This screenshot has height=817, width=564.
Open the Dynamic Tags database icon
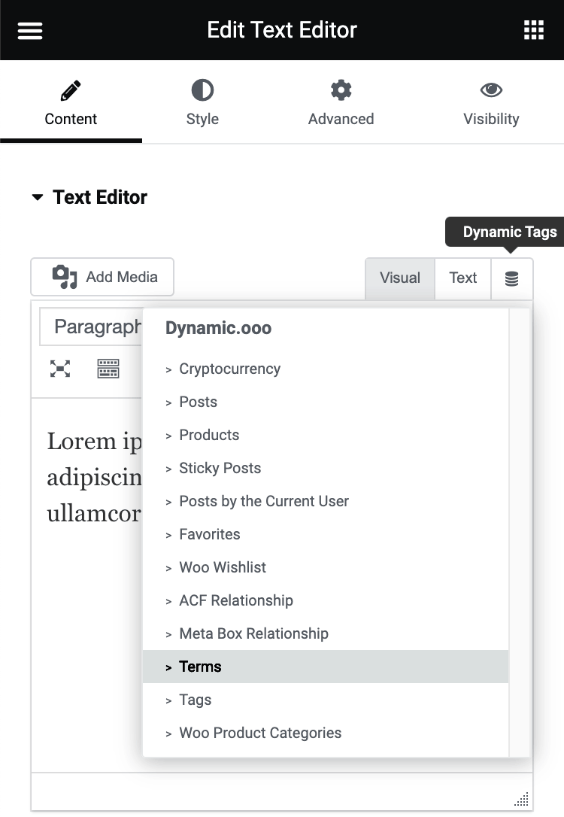pyautogui.click(x=512, y=278)
